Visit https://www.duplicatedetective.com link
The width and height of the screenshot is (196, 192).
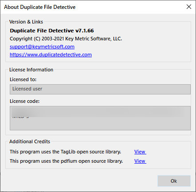click(x=51, y=55)
